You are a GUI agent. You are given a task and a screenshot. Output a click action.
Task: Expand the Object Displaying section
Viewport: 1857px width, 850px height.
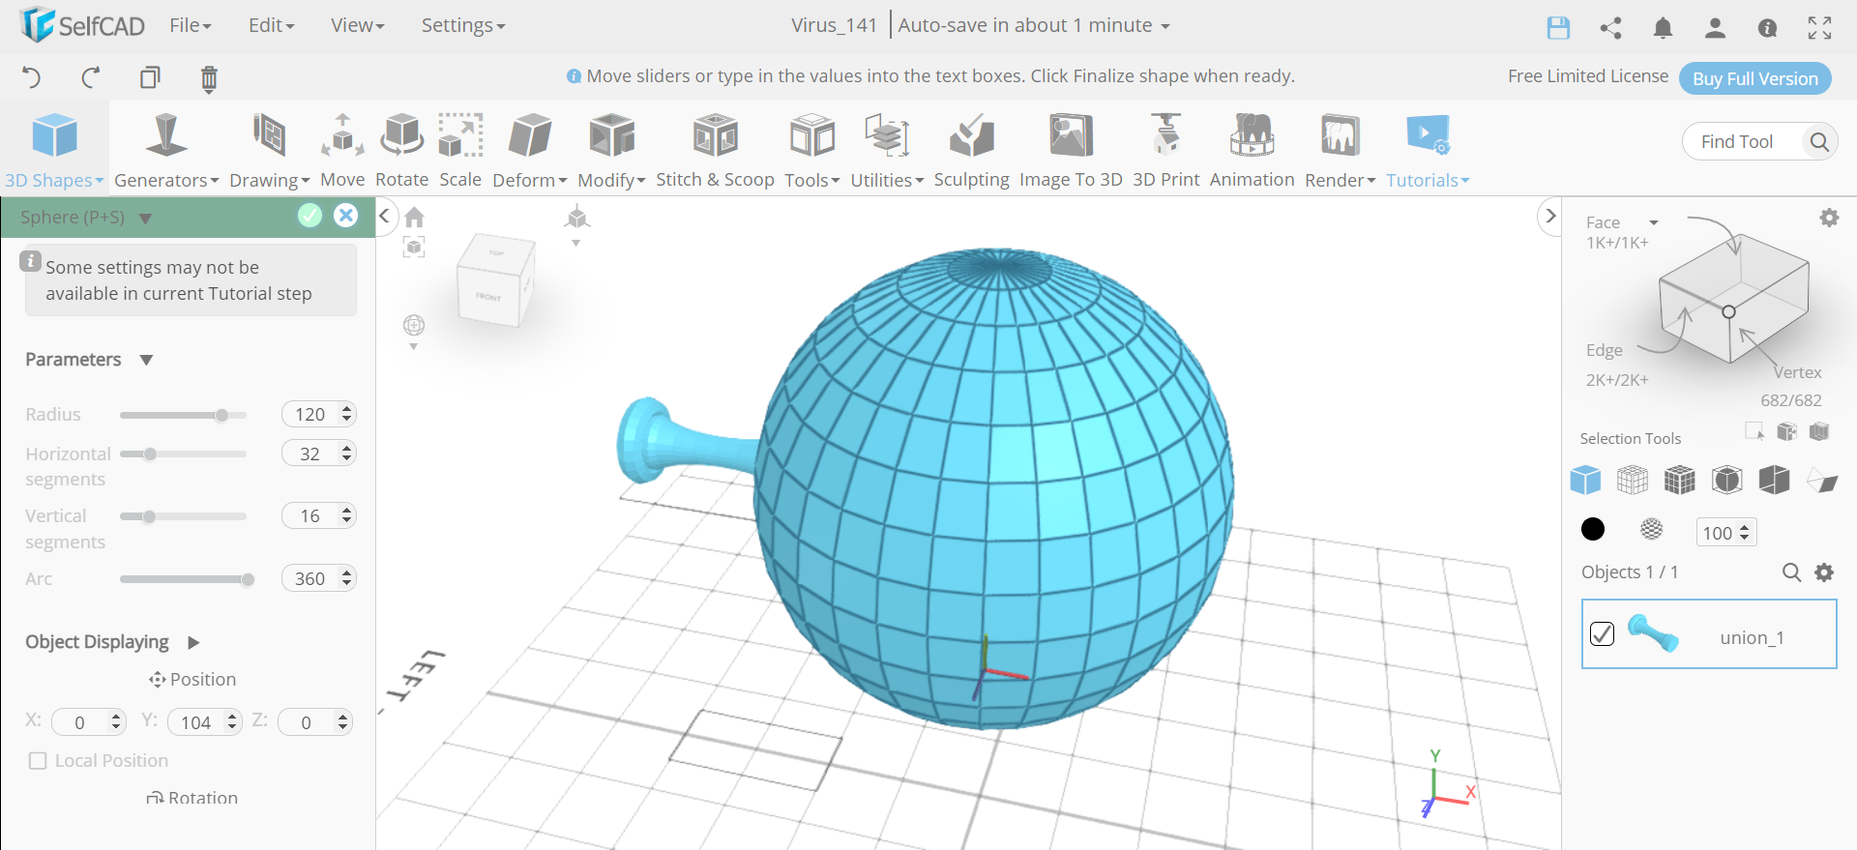coord(193,642)
